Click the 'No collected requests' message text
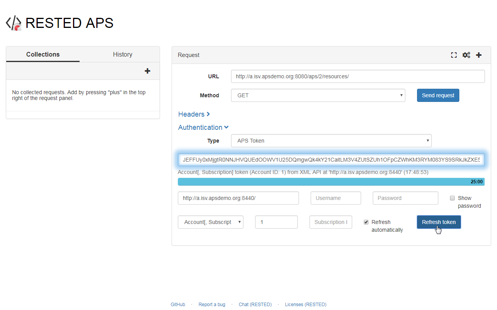Image resolution: width=497 pixels, height=310 pixels. click(x=79, y=95)
